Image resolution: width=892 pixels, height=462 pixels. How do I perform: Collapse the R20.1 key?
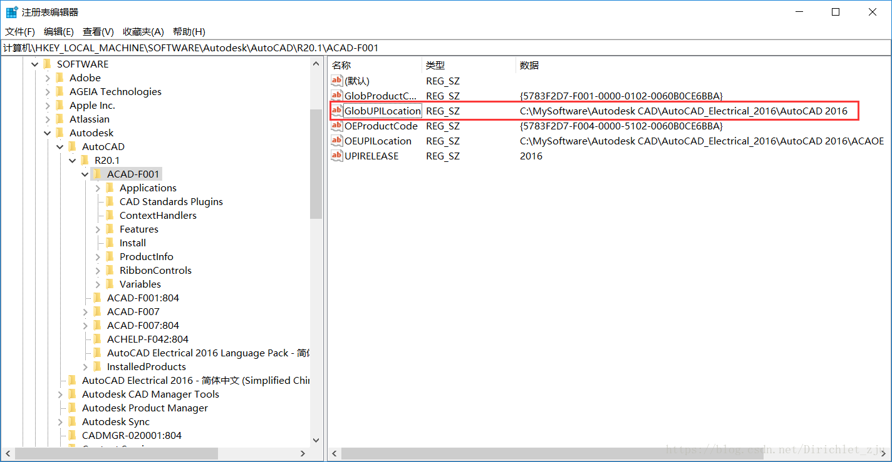tap(73, 160)
